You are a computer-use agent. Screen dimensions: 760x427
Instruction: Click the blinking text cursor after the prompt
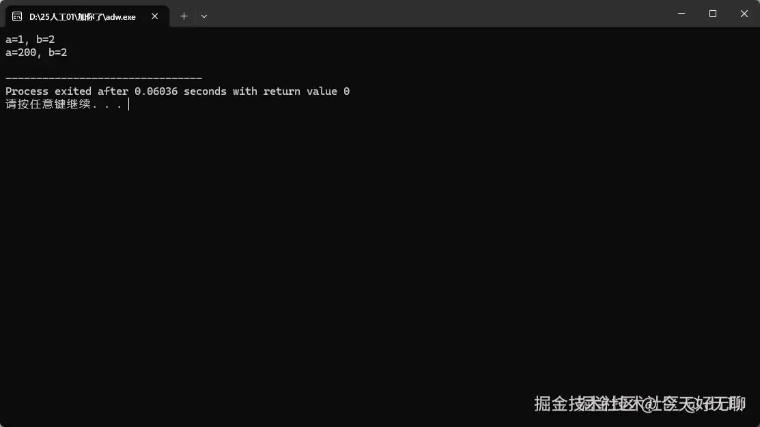click(129, 104)
